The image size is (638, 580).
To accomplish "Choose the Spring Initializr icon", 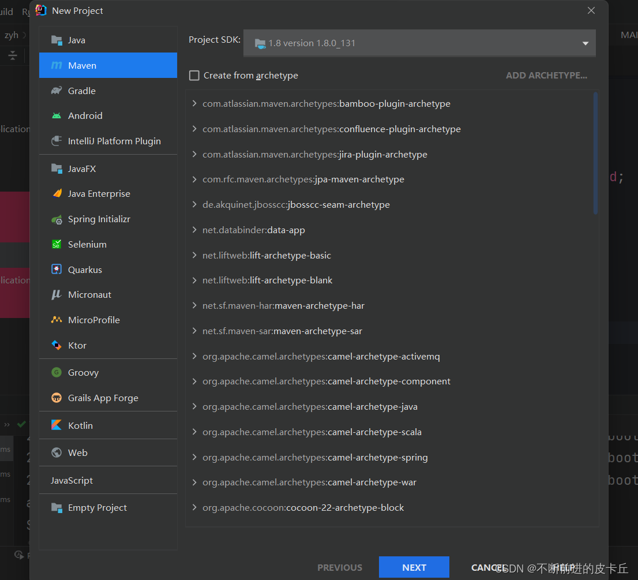I will [57, 219].
